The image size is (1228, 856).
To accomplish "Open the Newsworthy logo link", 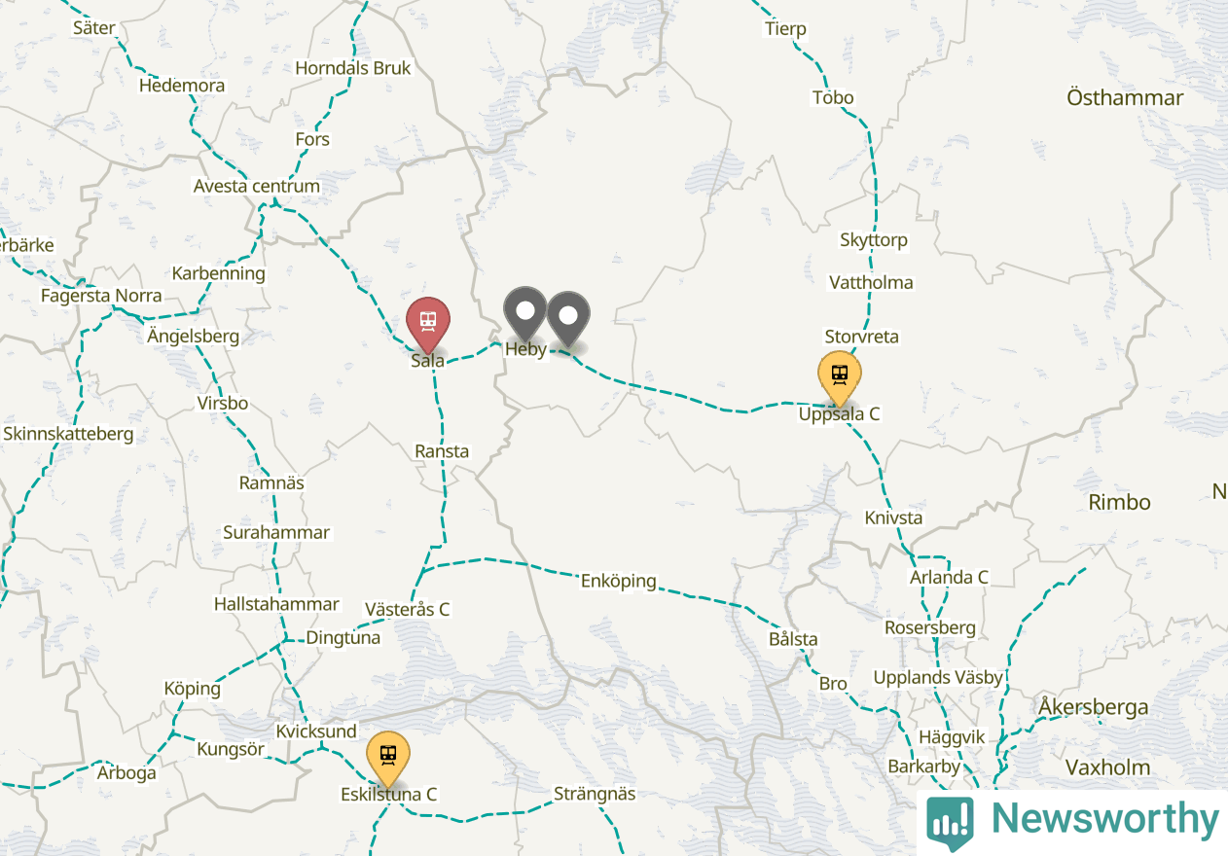I will (1072, 822).
